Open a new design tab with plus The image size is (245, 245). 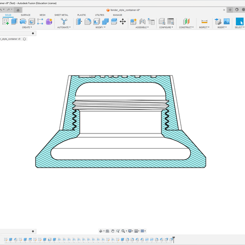pos(230,10)
